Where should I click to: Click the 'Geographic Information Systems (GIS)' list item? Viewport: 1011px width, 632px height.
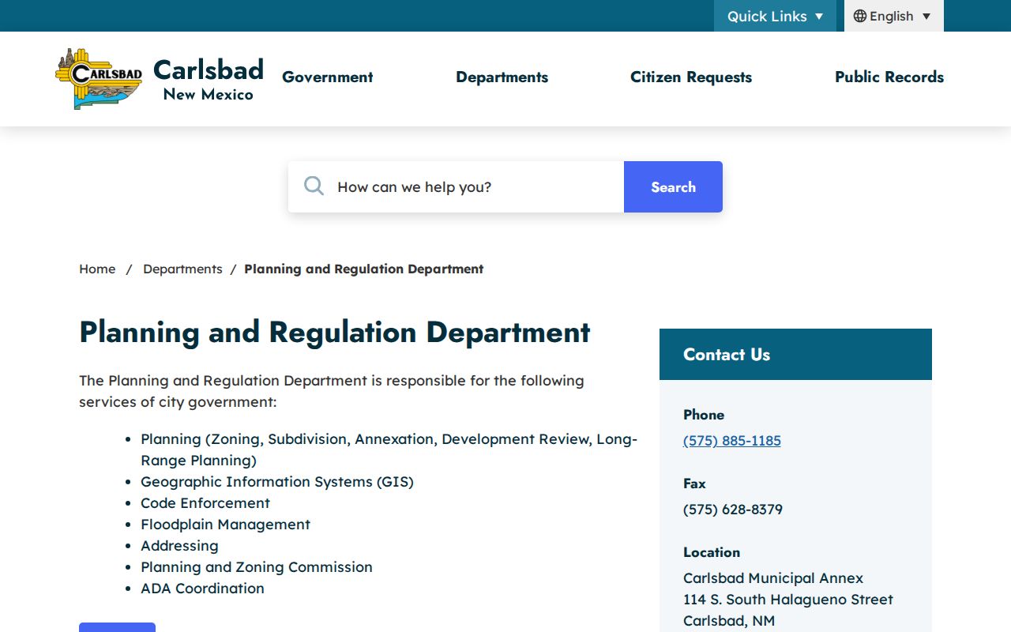(277, 482)
